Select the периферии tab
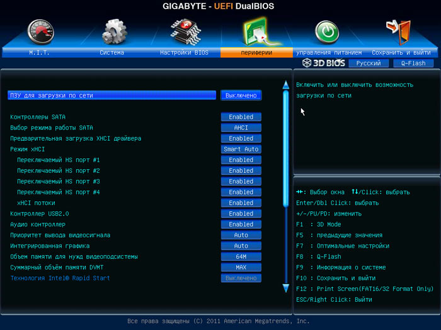Viewport: 441px width, 330px height. pyautogui.click(x=256, y=52)
